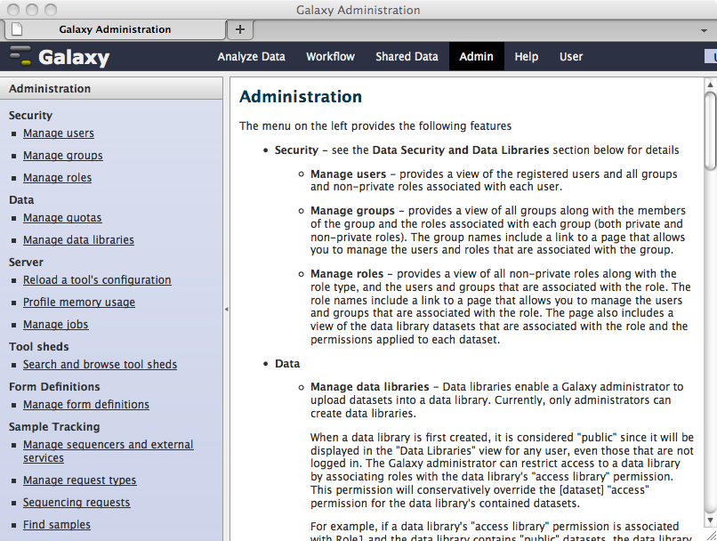Image resolution: width=717 pixels, height=541 pixels.
Task: Click the scrollbar up arrow
Action: [x=710, y=85]
